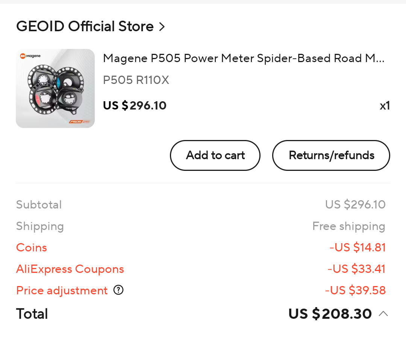Click the Subtotal amount US $296.10
406x344 pixels.
click(355, 204)
